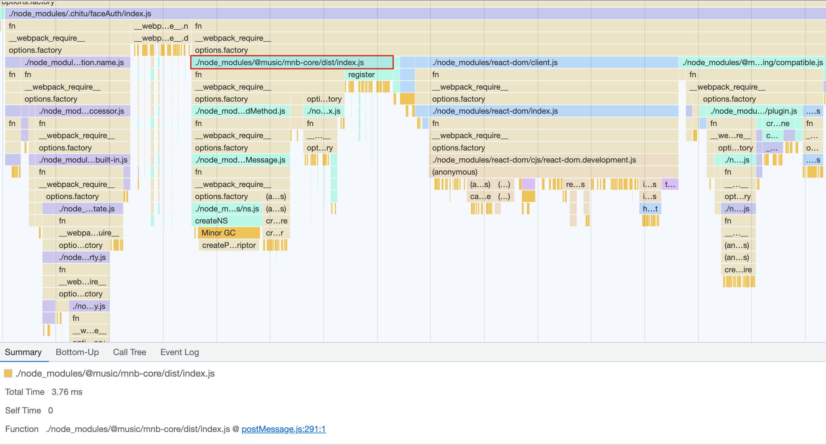Click the createP…riptor flame block

[229, 245]
